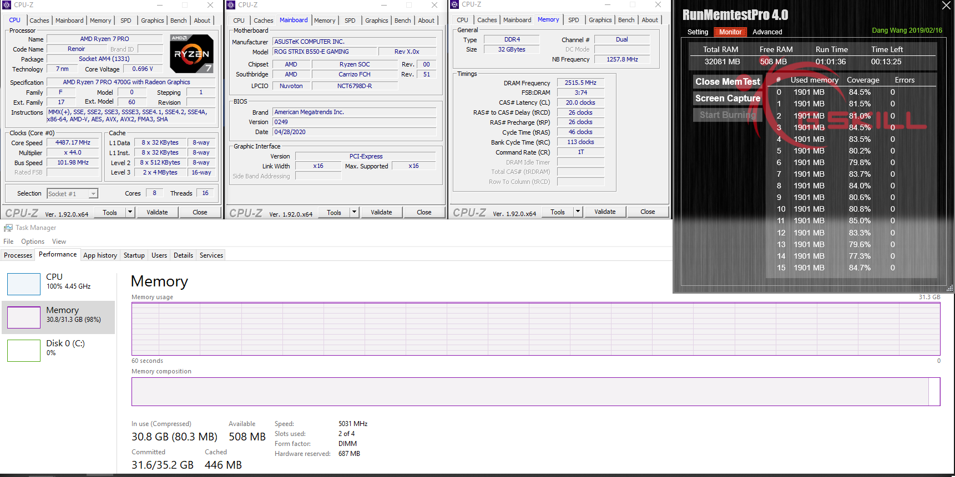
Task: Open Bench tab in the Memory CPU-Z window
Action: tap(626, 20)
